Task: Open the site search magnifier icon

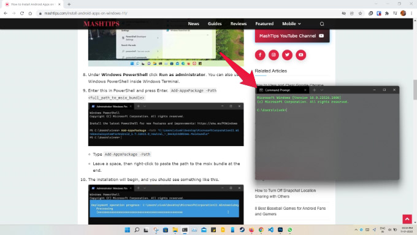Action: [322, 24]
